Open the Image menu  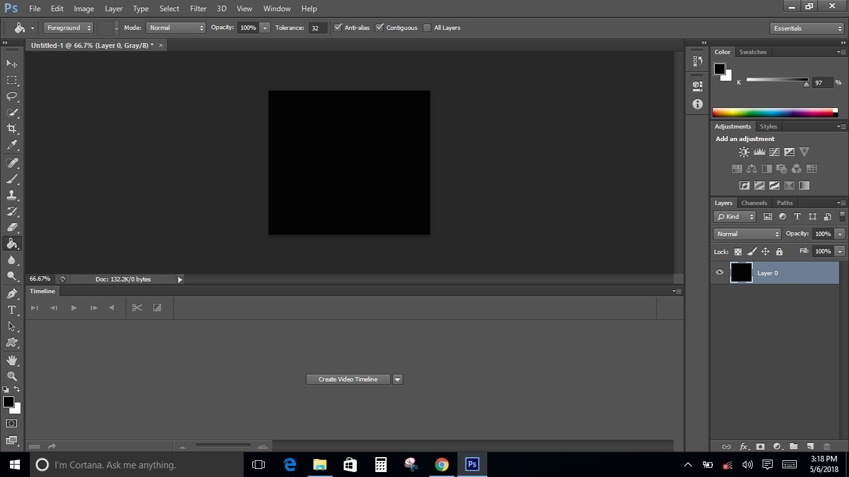coord(84,9)
